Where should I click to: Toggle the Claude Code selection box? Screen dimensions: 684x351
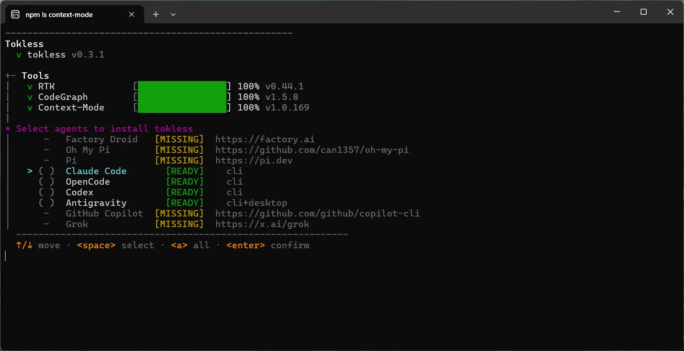[47, 171]
